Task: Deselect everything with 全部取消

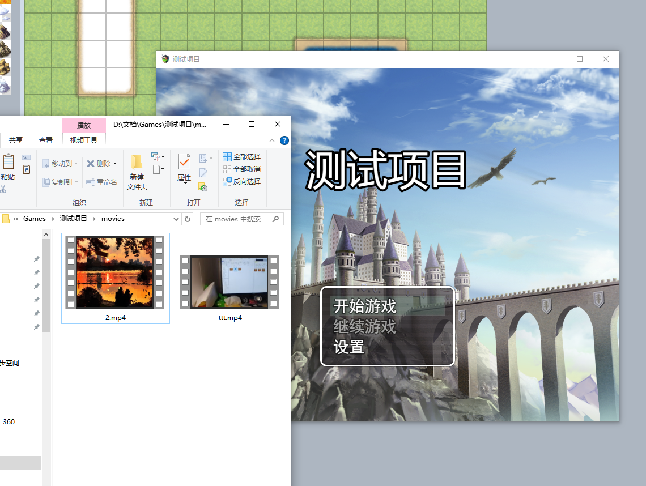Action: click(241, 169)
